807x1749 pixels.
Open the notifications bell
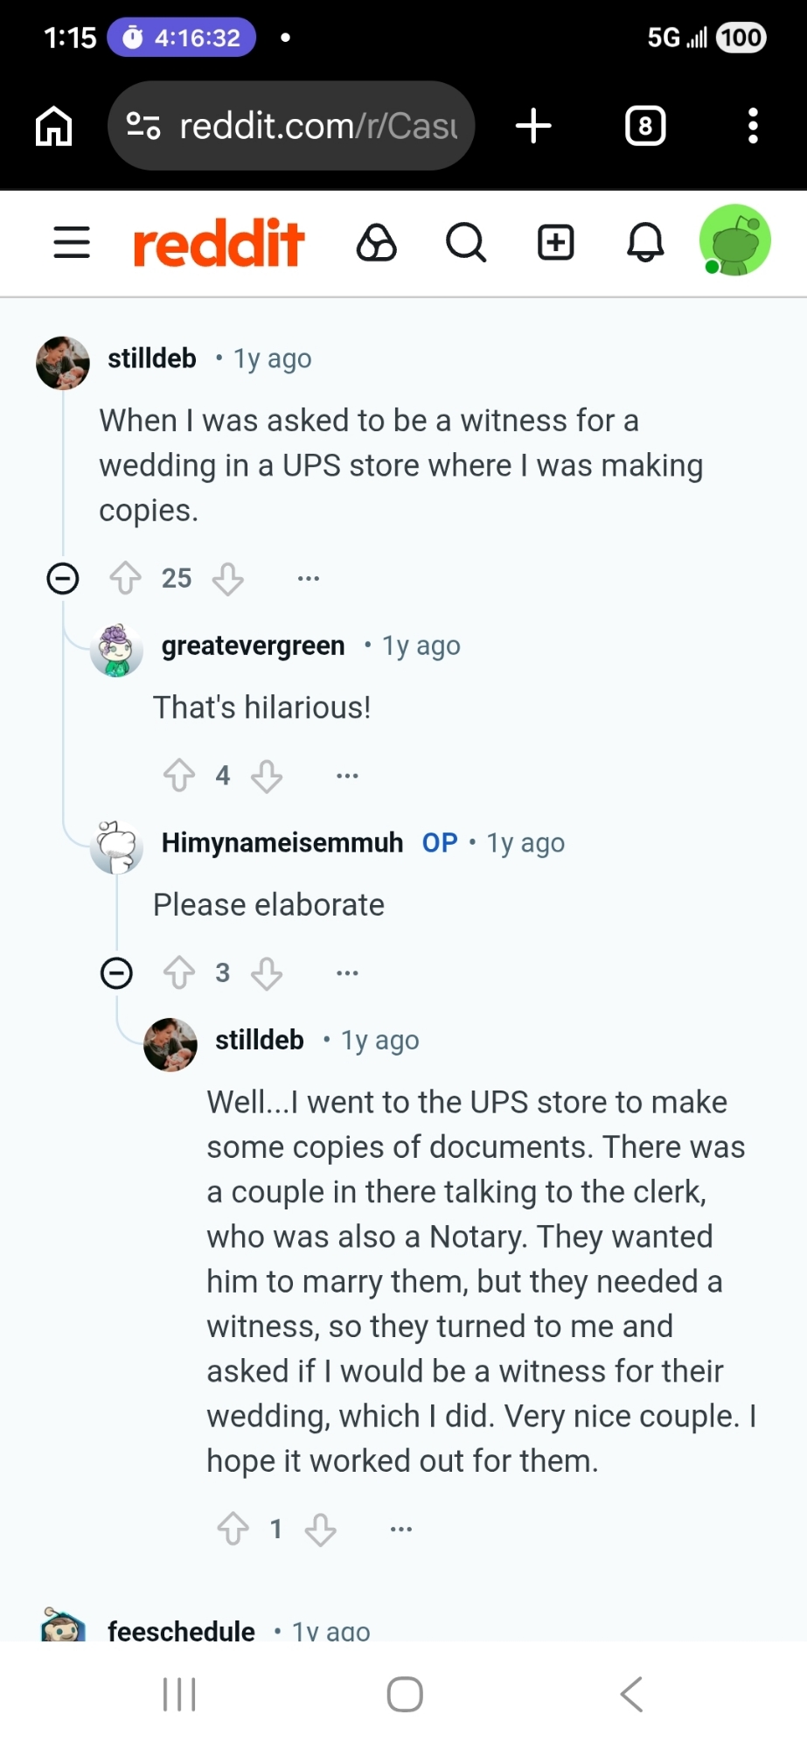click(645, 242)
